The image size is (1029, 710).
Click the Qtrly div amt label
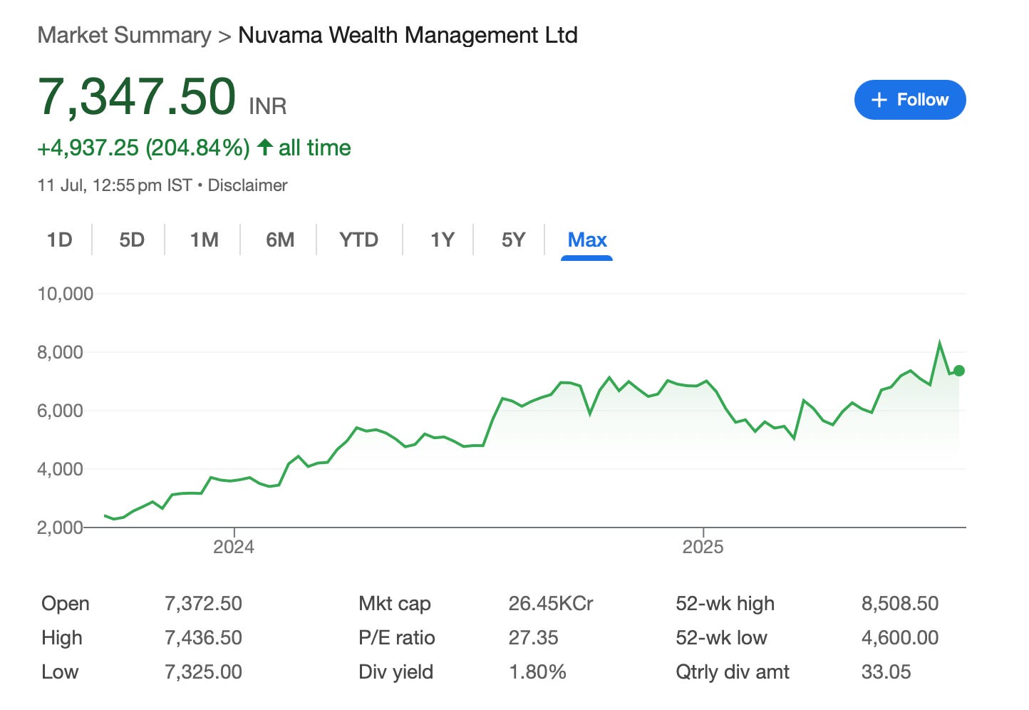pos(733,672)
